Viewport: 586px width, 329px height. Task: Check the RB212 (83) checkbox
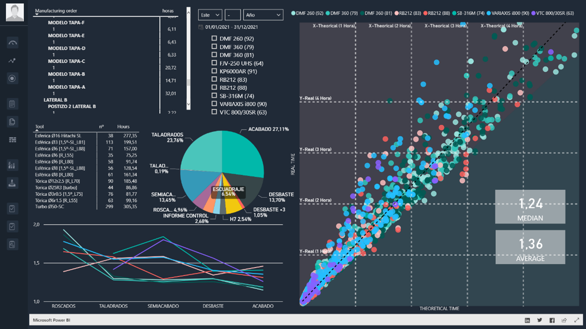(214, 79)
